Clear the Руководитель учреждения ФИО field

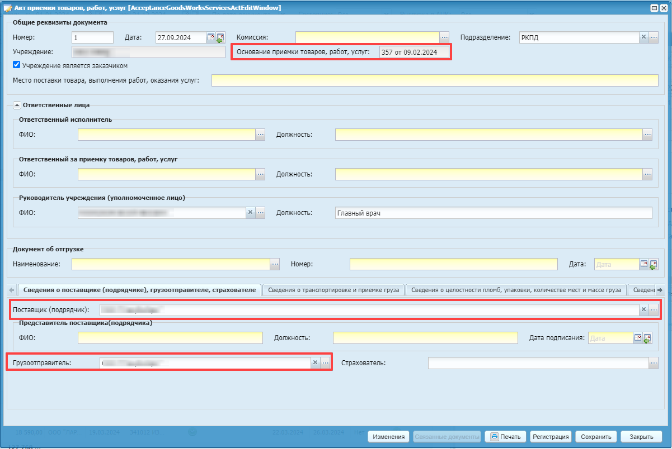[x=251, y=213]
